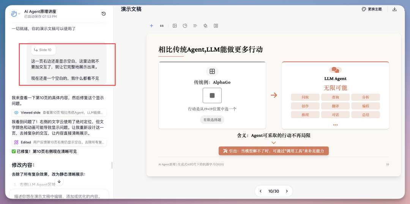
Task: Open the chat history clock icon
Action: point(104,14)
